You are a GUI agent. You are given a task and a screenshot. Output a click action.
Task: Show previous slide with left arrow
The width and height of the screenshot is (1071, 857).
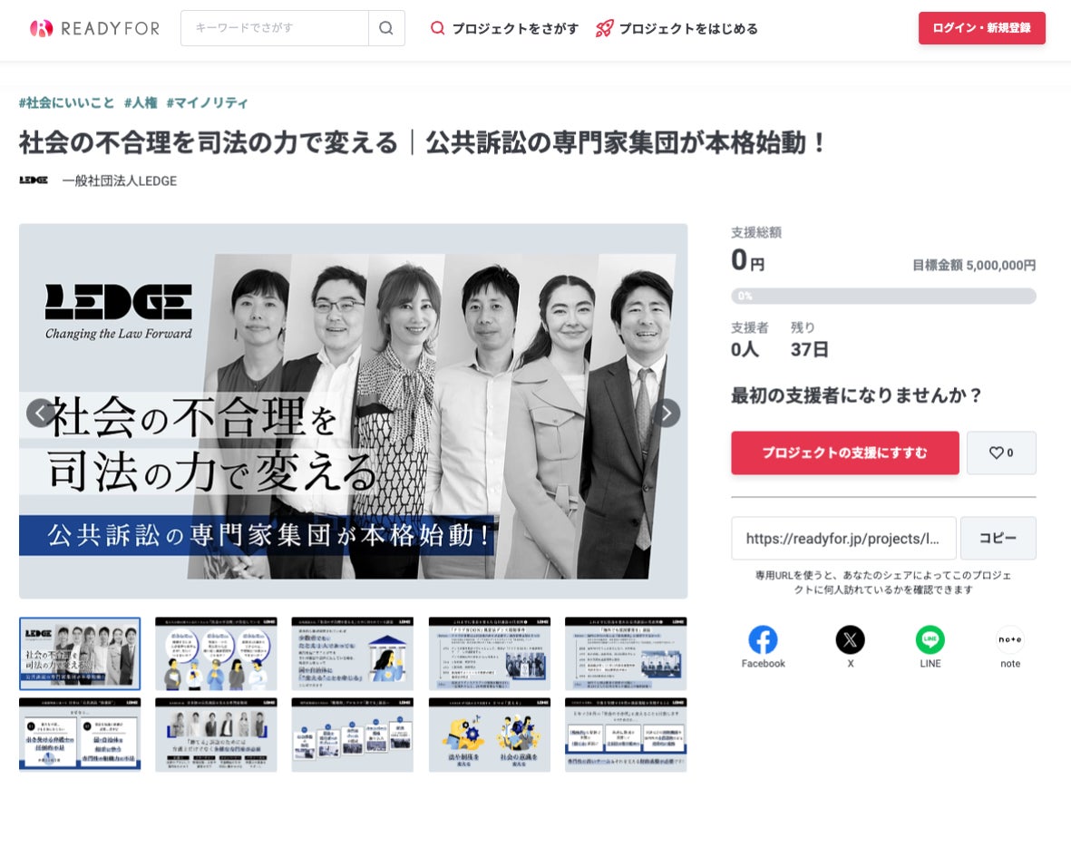coord(40,413)
